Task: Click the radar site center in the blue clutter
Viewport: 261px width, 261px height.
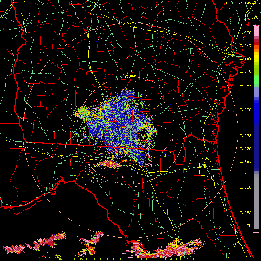Action: pyautogui.click(x=131, y=130)
